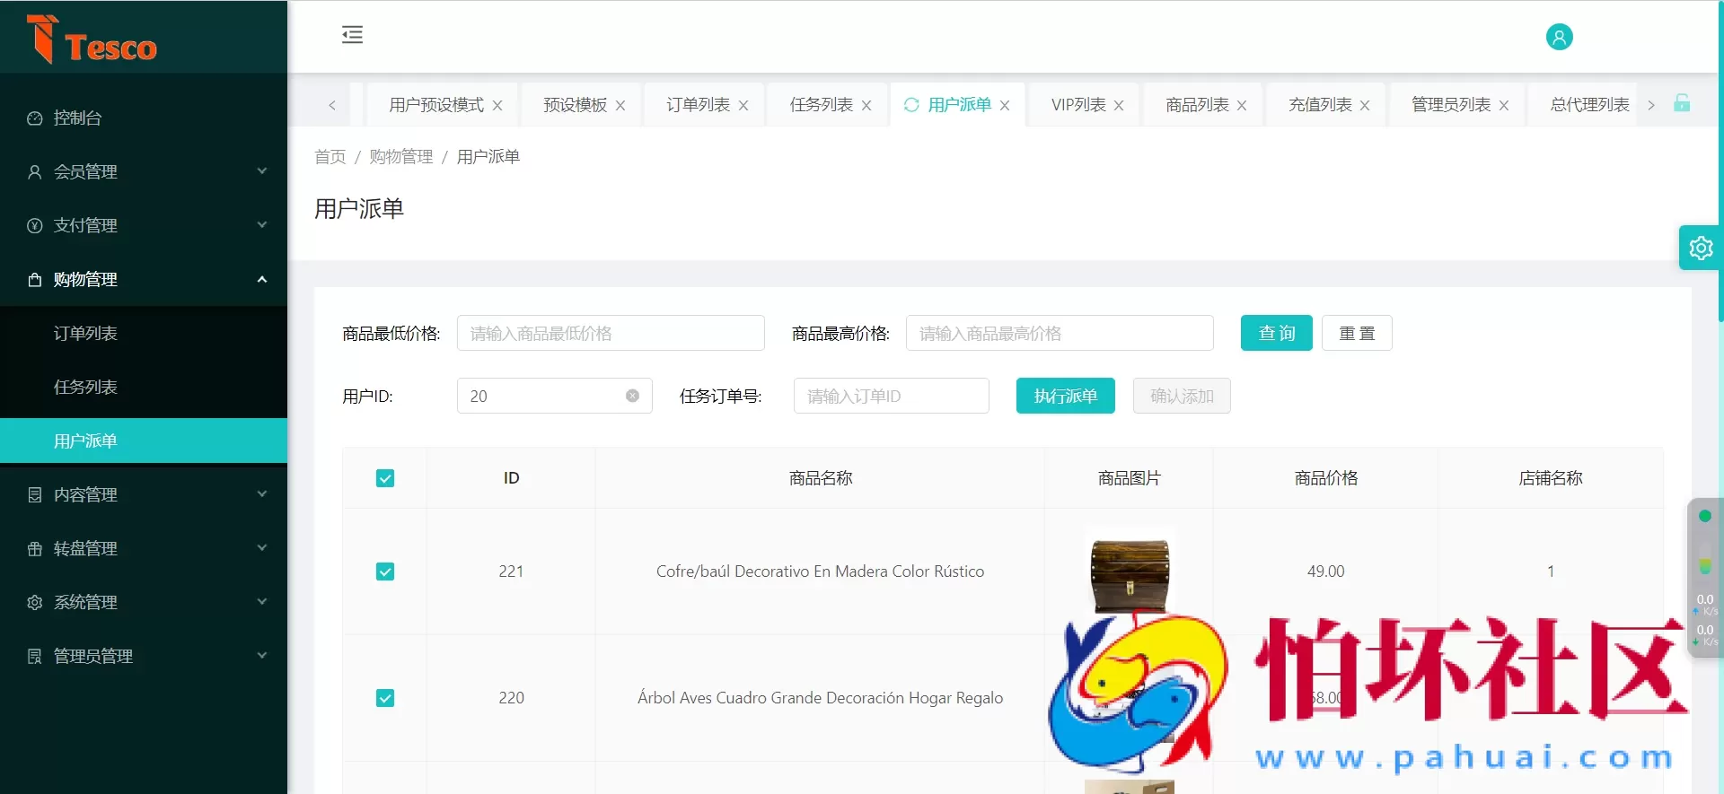Close the 预设模板 tab
The height and width of the screenshot is (794, 1724).
[x=620, y=106]
